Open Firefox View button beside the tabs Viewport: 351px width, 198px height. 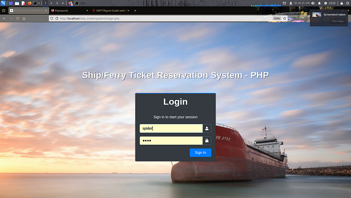pos(4,11)
